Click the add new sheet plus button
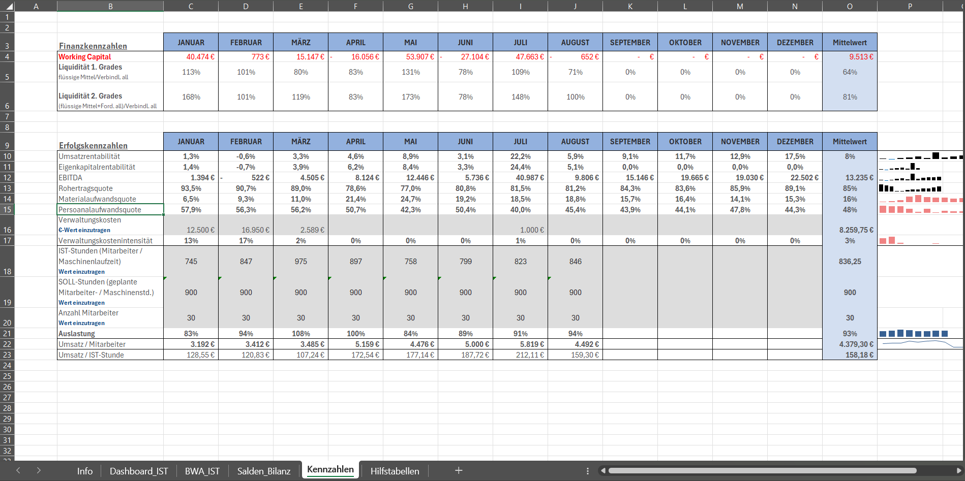Image resolution: width=965 pixels, height=481 pixels. coord(458,470)
